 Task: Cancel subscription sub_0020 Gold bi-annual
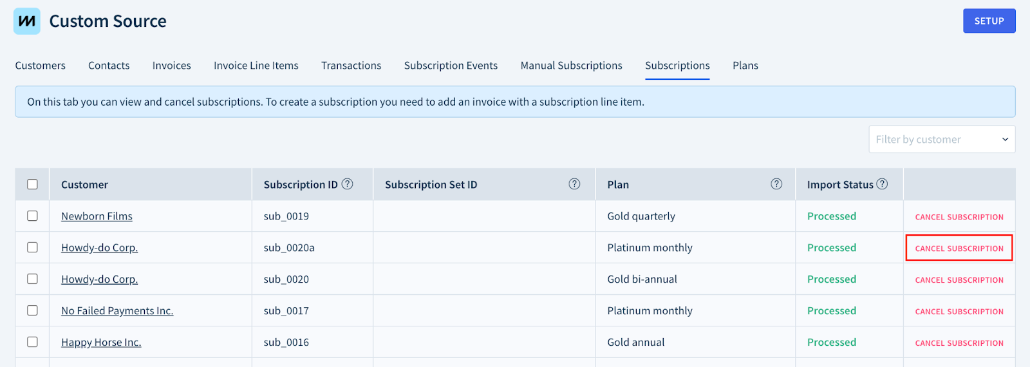point(959,280)
